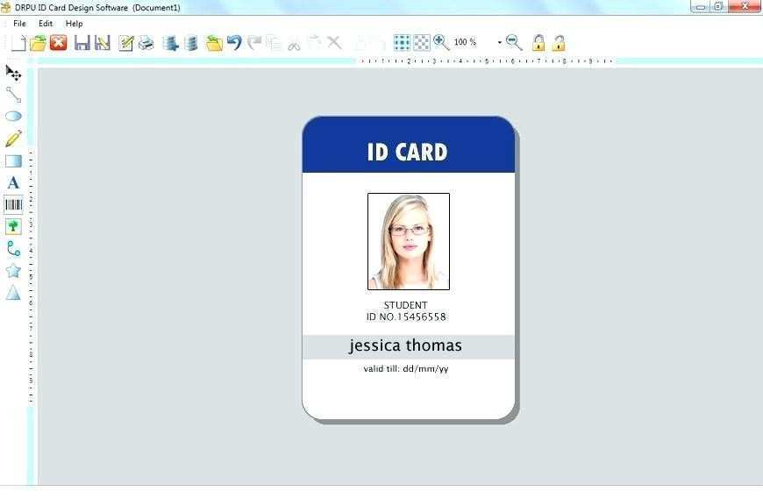
Task: Click the red close document icon
Action: pos(59,43)
